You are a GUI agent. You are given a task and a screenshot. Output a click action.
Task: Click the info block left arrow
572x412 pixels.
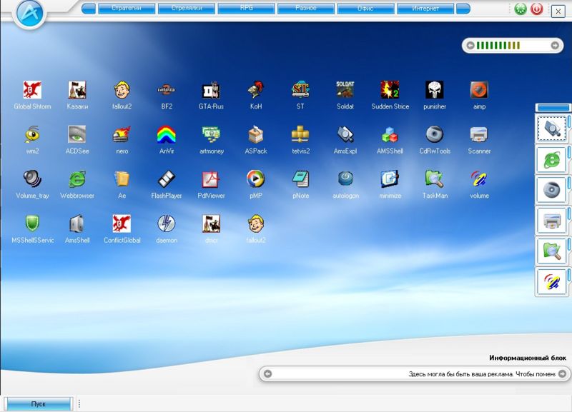(267, 373)
